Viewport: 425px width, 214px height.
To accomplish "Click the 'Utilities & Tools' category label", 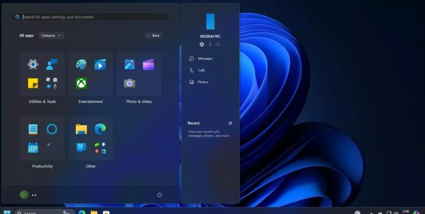I will click(x=42, y=101).
